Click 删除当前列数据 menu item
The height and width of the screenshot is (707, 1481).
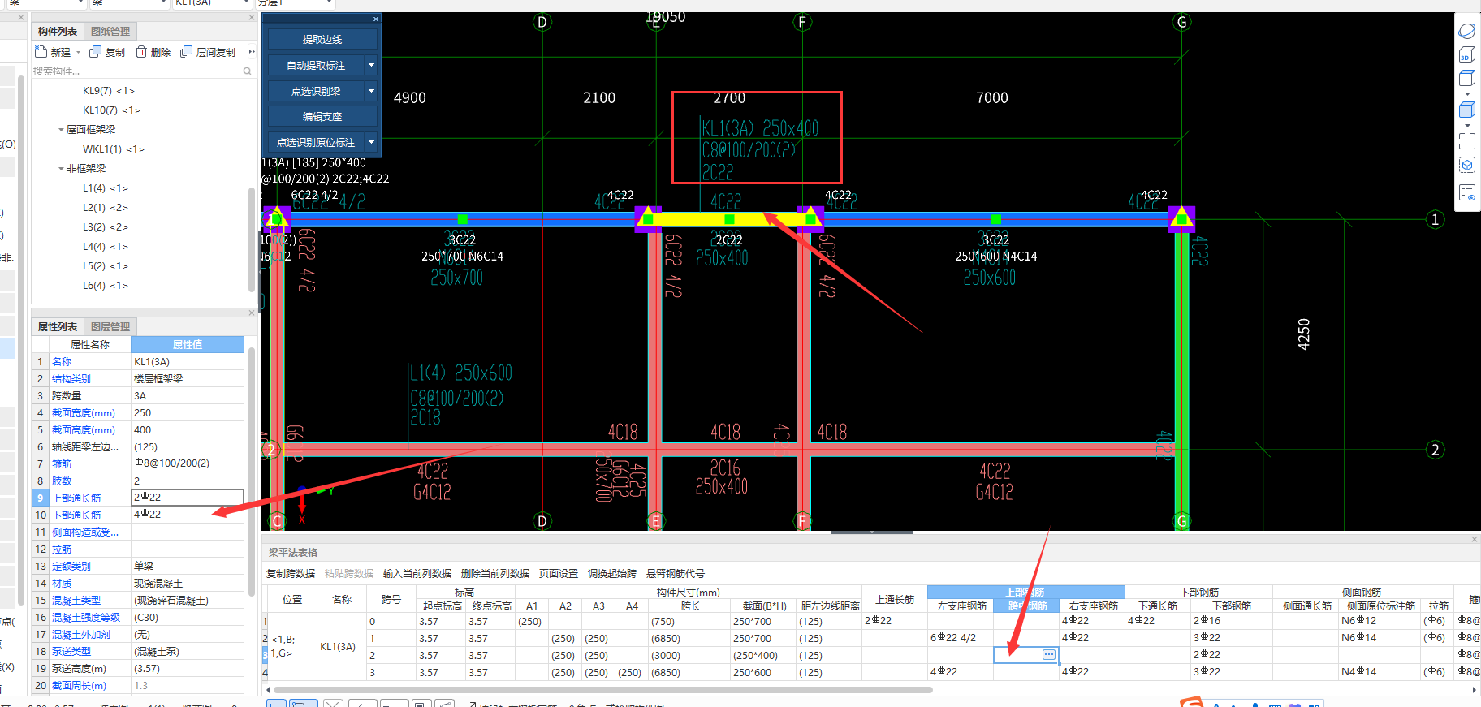tap(495, 573)
